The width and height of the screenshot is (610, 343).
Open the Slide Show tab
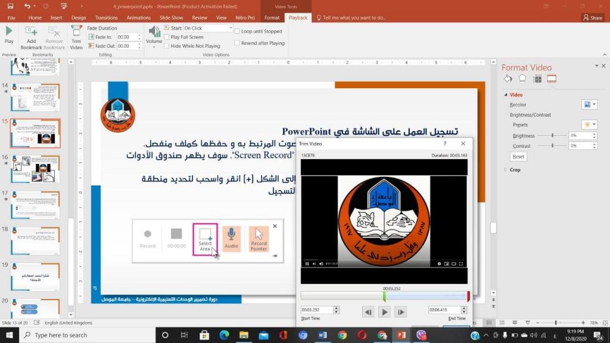172,18
